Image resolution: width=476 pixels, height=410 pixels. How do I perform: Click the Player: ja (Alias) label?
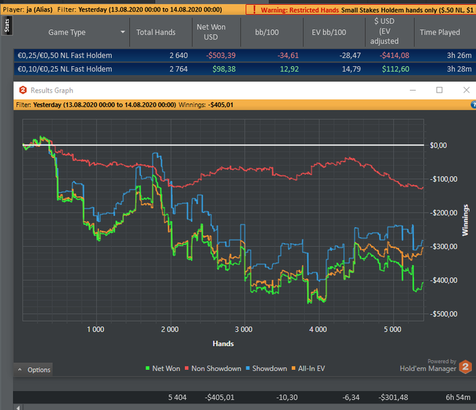pyautogui.click(x=28, y=10)
